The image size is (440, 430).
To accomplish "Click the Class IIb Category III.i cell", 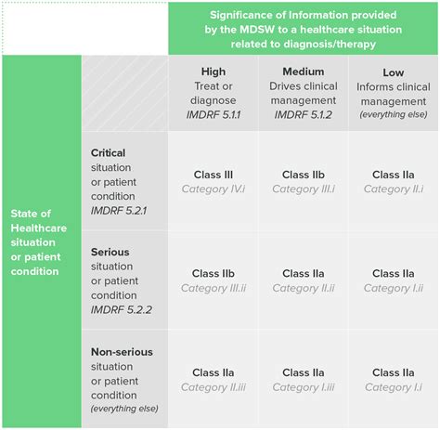I will click(304, 181).
